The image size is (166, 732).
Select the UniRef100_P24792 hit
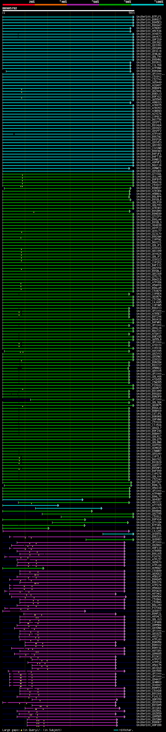coord(149,556)
